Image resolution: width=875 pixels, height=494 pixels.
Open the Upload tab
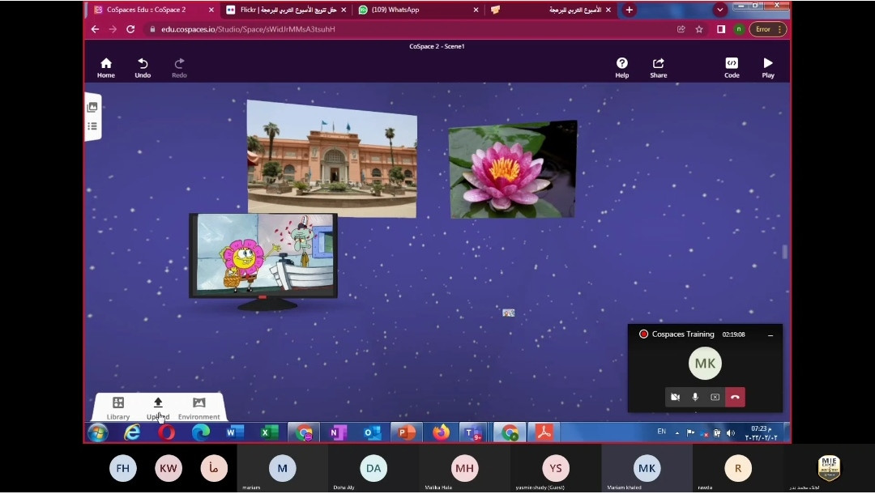pos(158,408)
